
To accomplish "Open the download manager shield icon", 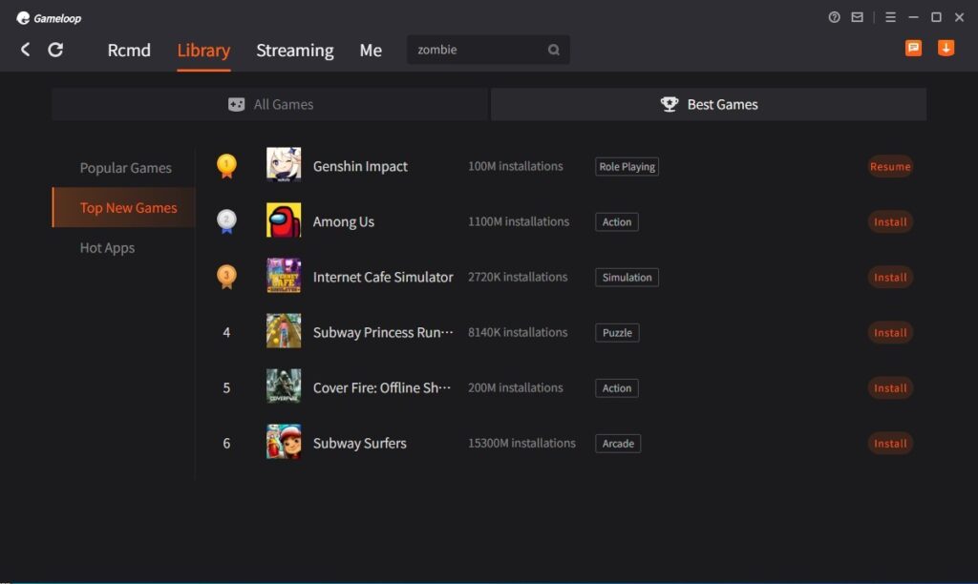I will [946, 46].
